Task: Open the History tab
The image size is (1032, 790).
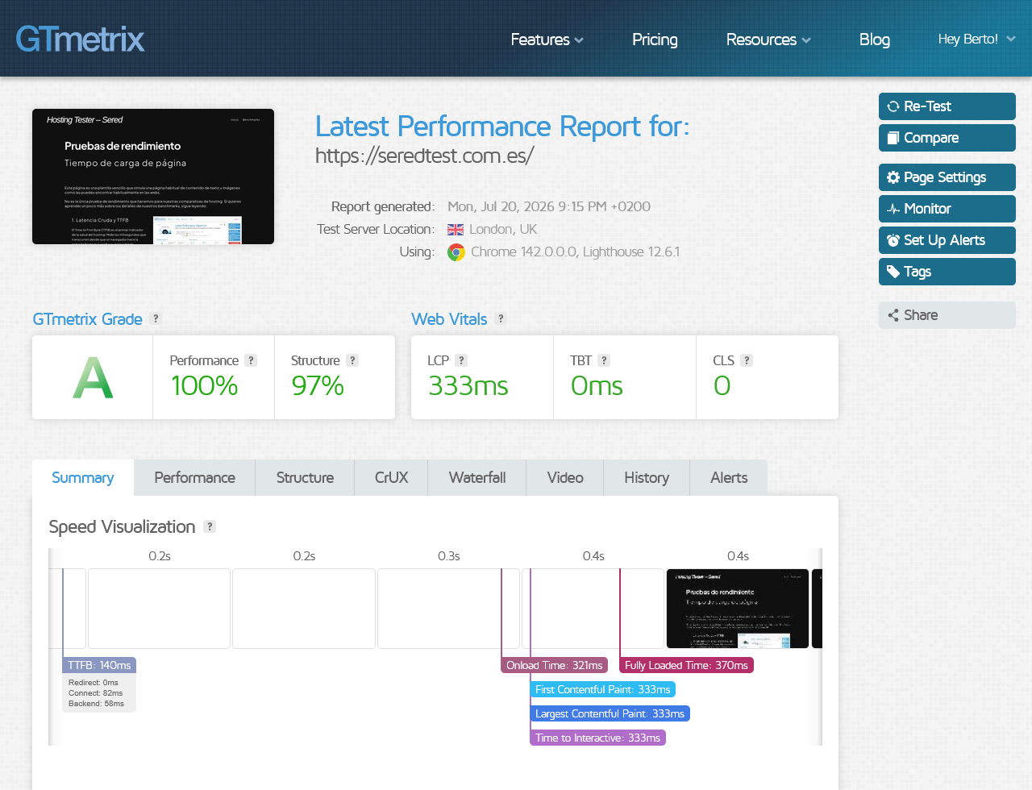Action: (x=647, y=478)
